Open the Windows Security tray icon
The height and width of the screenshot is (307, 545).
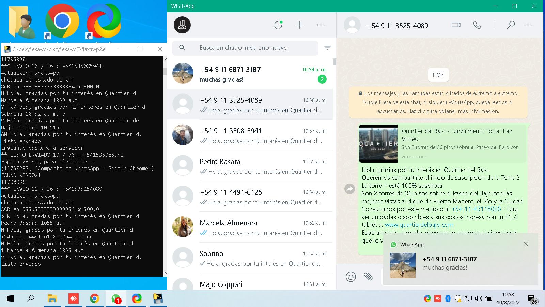tap(458, 298)
